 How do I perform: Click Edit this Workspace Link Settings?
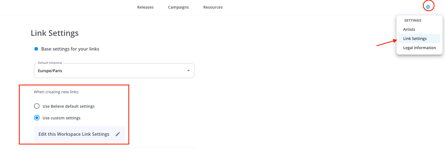click(74, 134)
